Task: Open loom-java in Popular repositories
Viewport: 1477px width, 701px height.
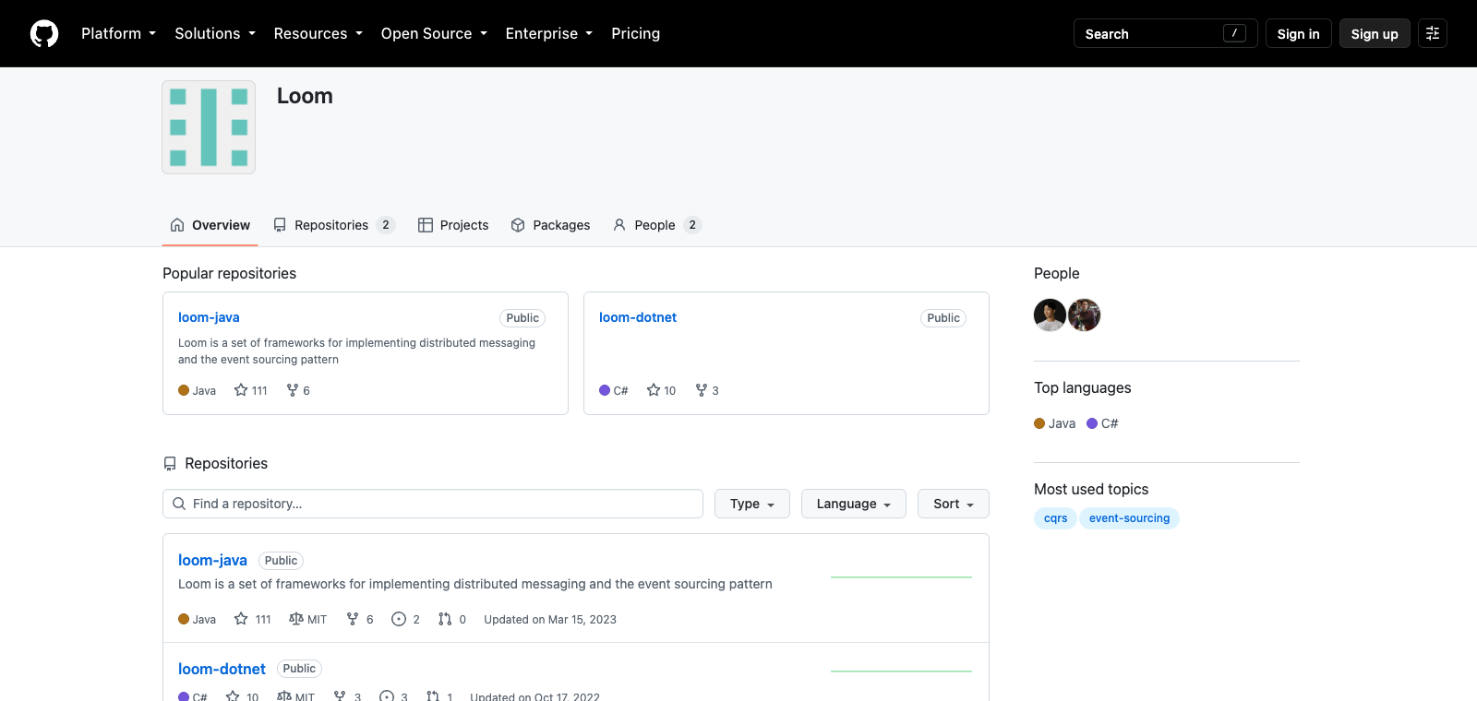Action: tap(209, 317)
